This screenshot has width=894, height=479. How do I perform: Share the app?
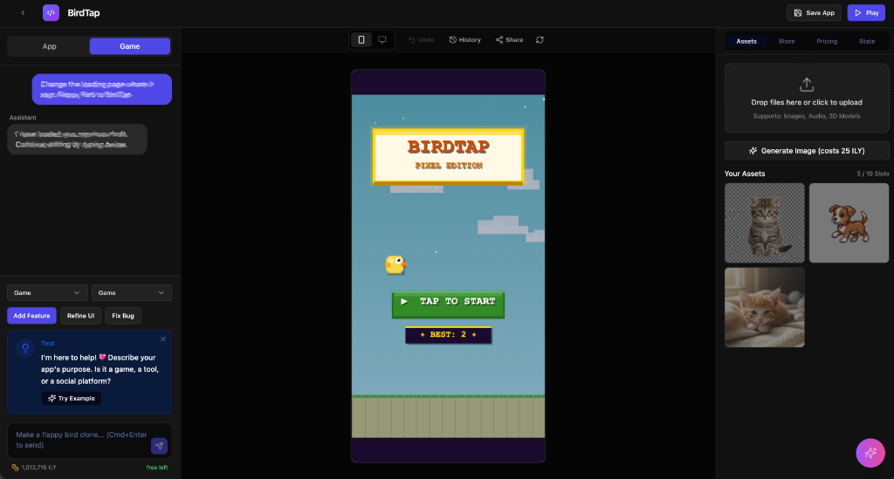coord(509,40)
